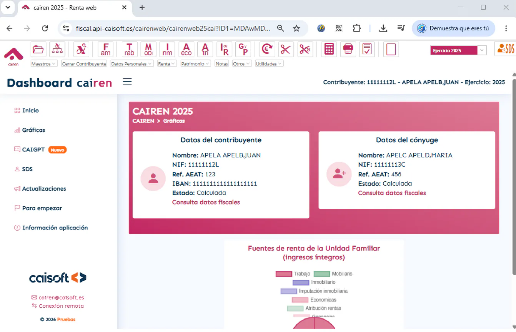Open the browser downloads icon
The image size is (516, 332).
click(383, 28)
